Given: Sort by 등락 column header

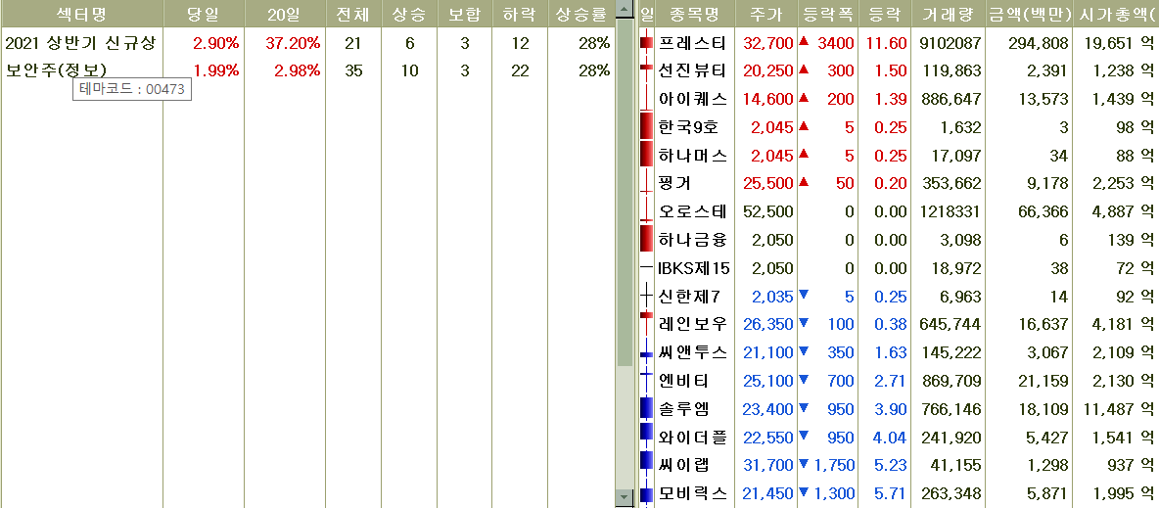Looking at the screenshot, I should click(x=884, y=14).
